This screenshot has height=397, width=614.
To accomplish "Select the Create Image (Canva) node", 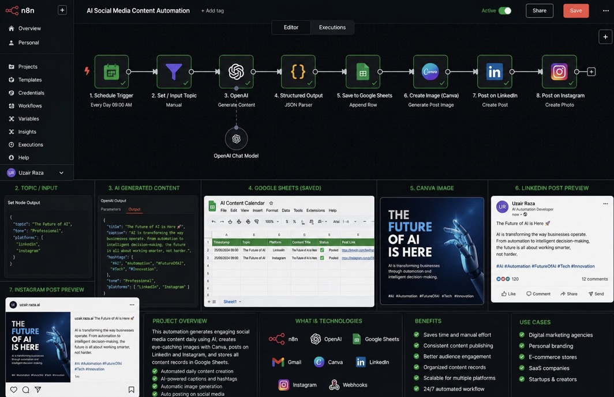I will (430, 71).
